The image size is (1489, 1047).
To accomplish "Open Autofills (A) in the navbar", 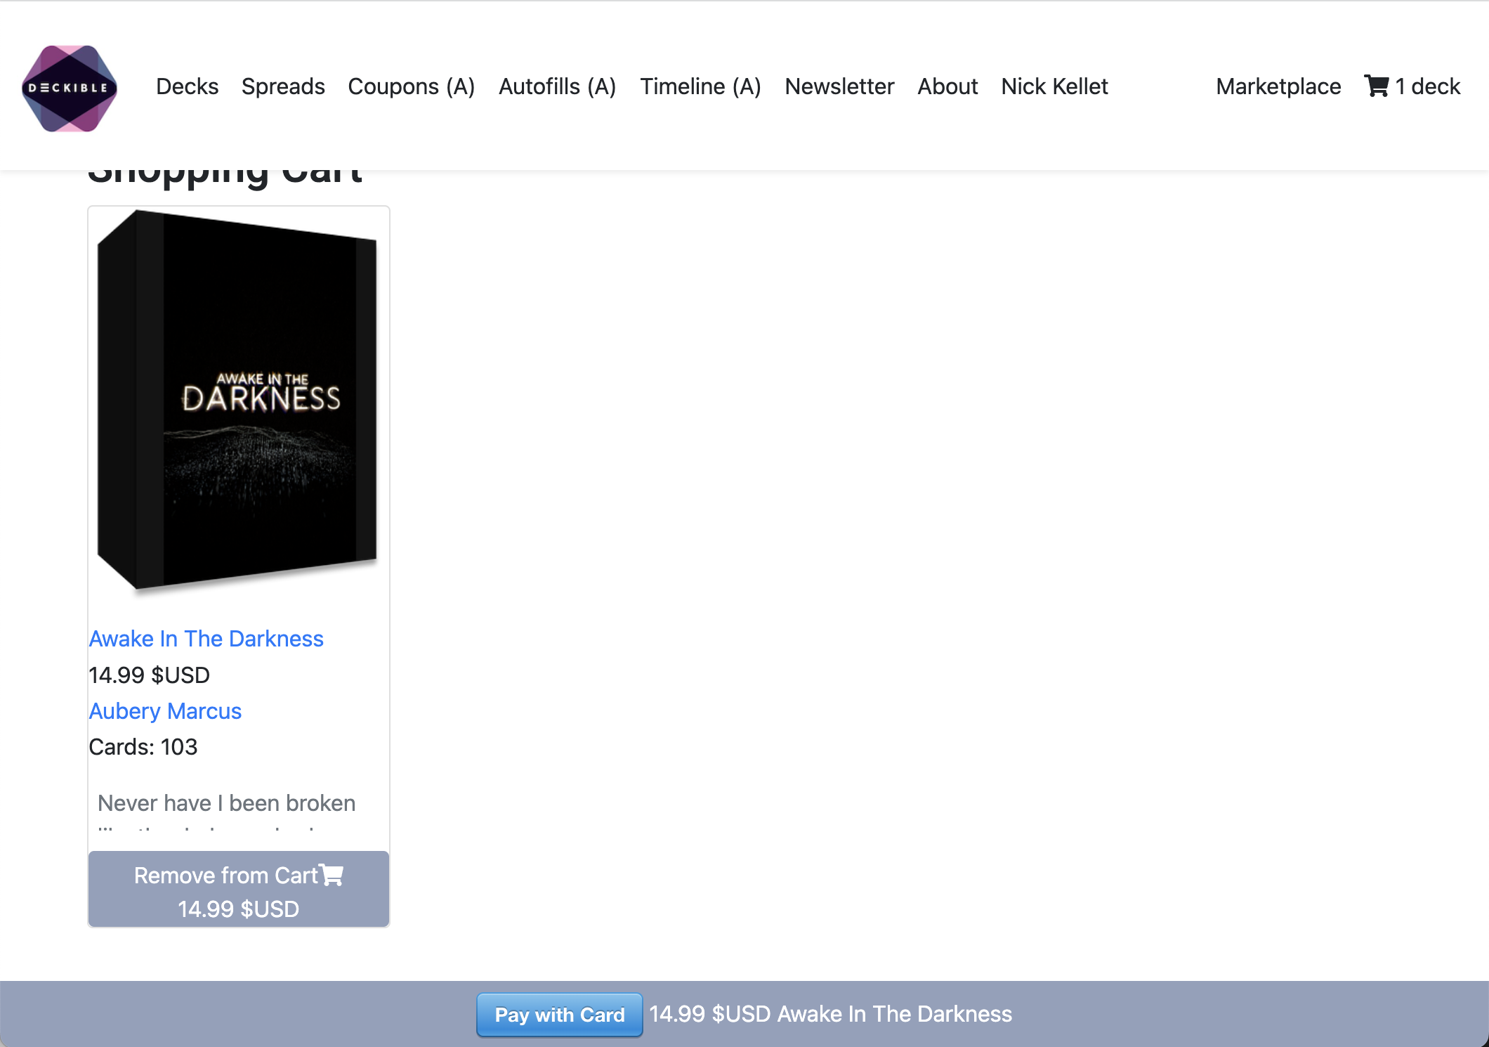I will pos(557,86).
